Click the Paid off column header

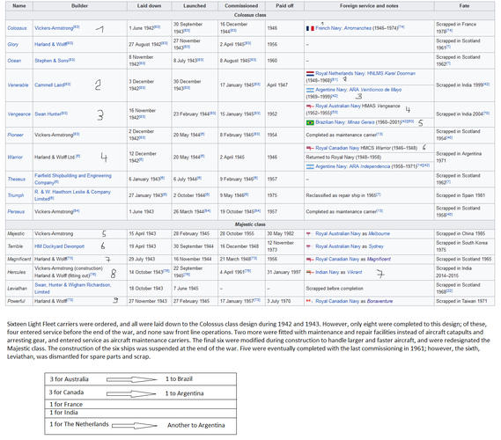tap(284, 6)
